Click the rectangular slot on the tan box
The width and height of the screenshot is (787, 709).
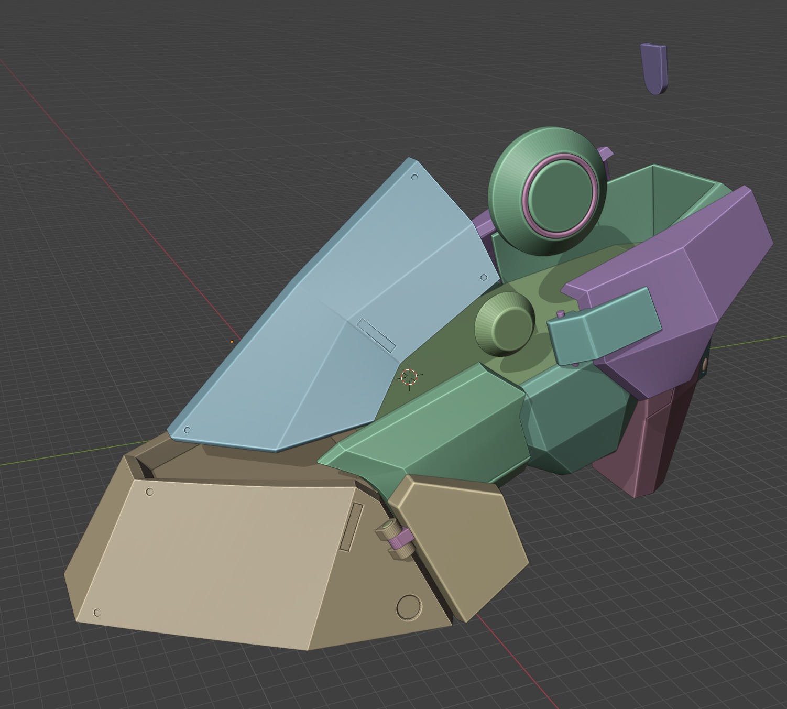pos(352,527)
